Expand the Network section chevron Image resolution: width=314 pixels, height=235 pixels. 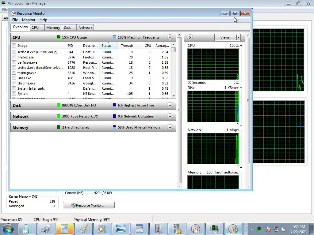[x=170, y=116]
